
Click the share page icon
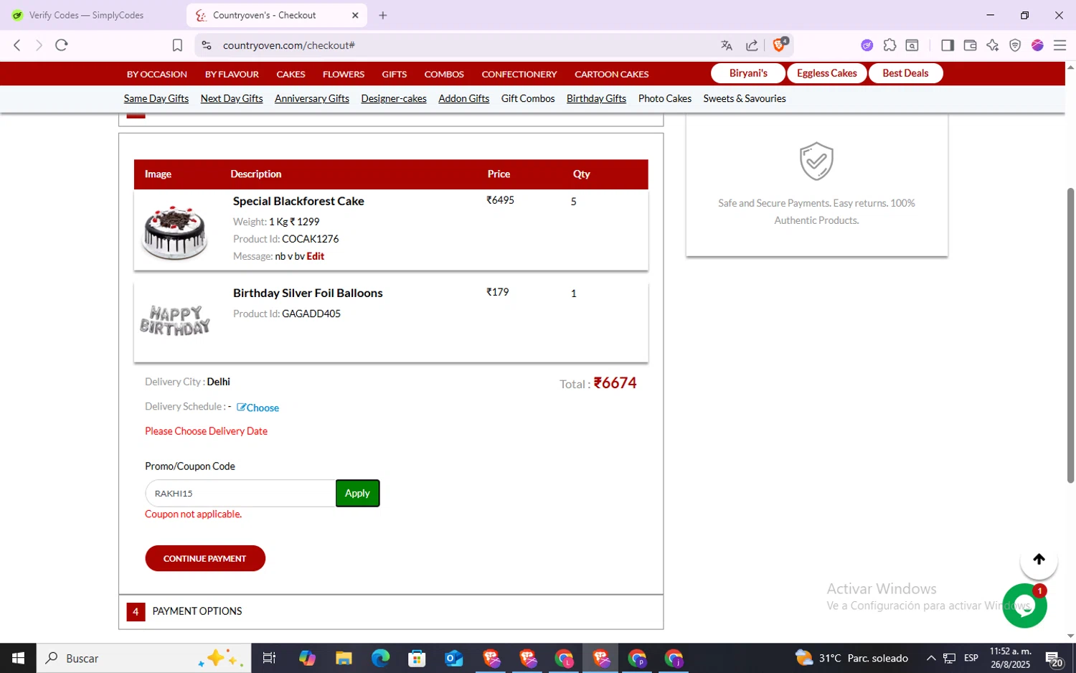click(752, 45)
